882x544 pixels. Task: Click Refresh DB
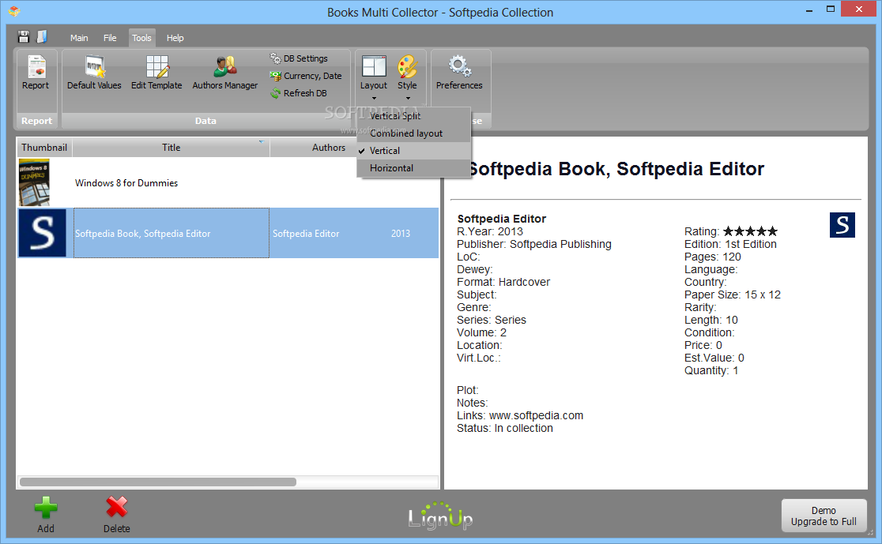point(298,93)
